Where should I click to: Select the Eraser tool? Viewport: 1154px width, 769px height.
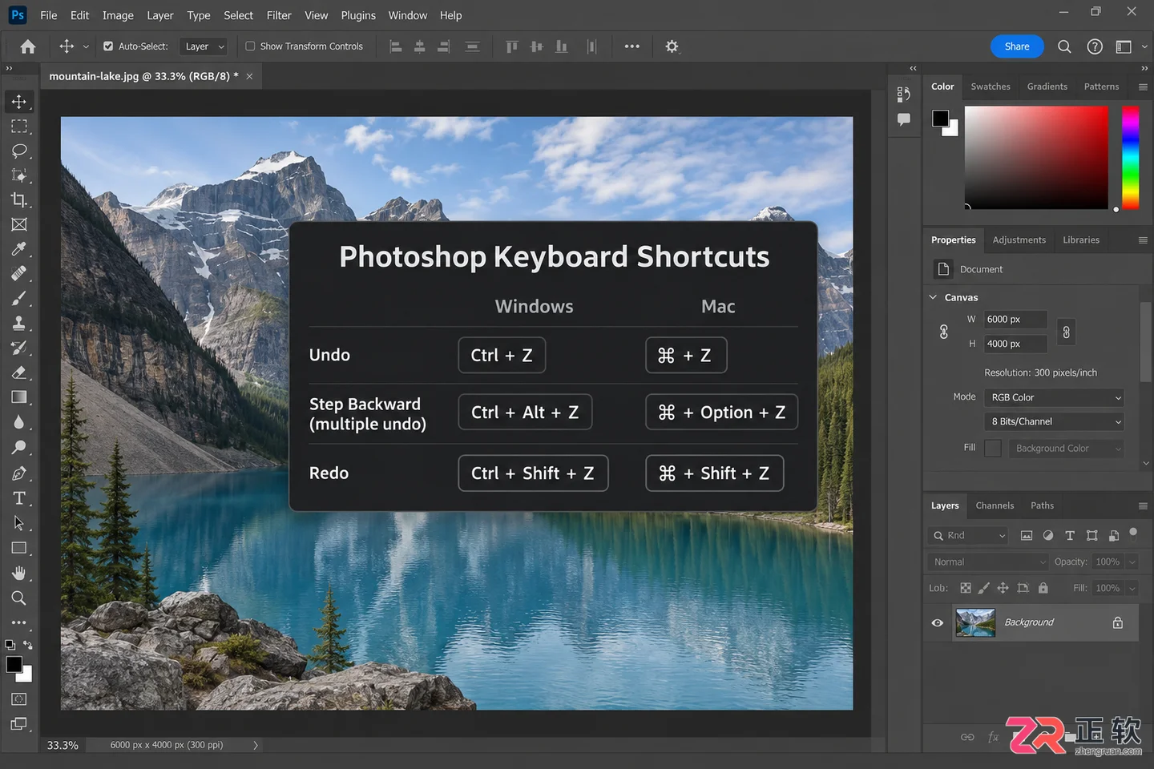click(18, 372)
